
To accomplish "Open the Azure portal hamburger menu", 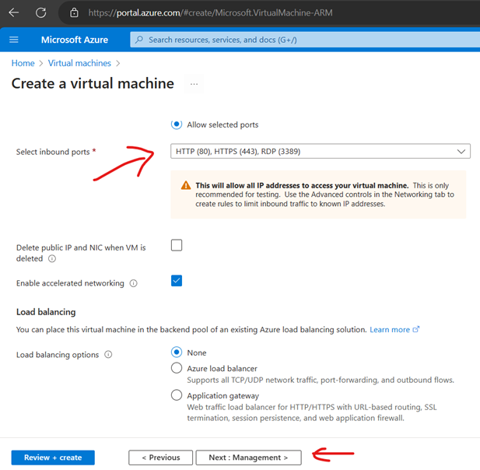I will pos(14,40).
